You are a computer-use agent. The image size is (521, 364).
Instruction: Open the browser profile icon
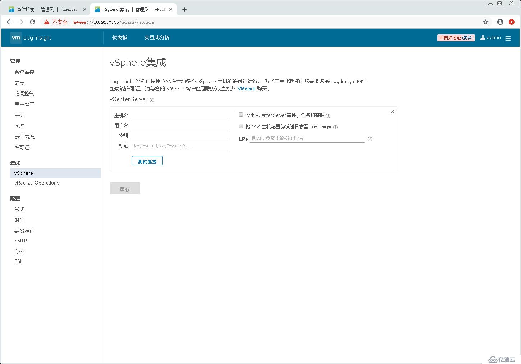(500, 22)
